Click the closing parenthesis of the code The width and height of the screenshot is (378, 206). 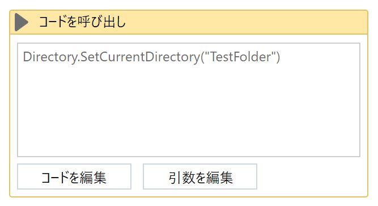tap(278, 57)
